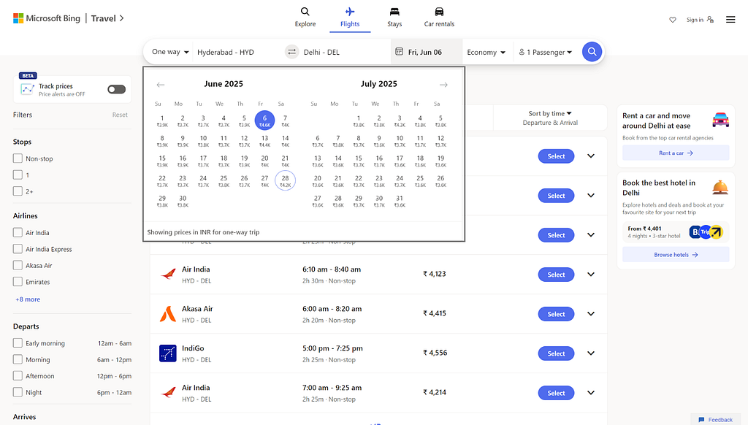Open the Sort by time dropdown
This screenshot has height=425, width=748.
click(x=550, y=118)
